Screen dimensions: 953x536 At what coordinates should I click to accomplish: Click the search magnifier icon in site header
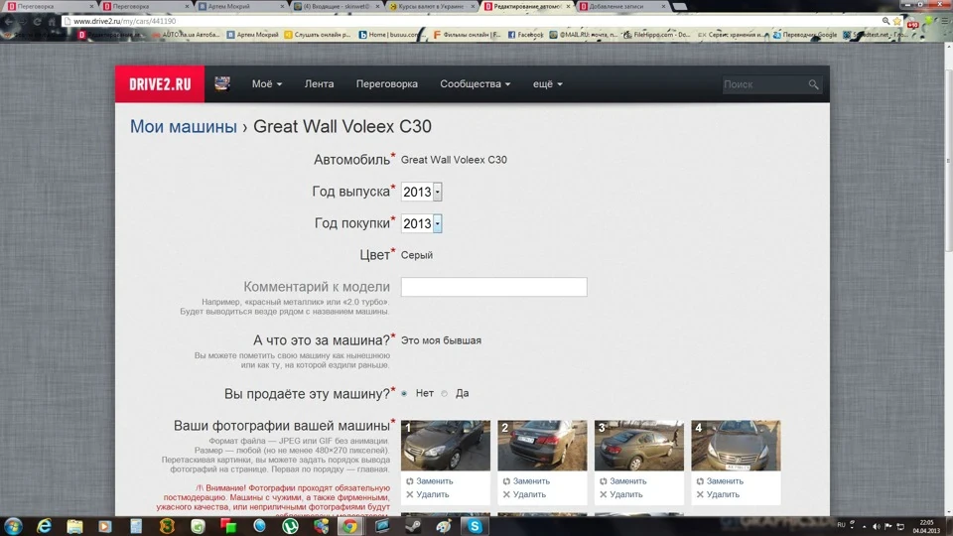[x=813, y=84]
